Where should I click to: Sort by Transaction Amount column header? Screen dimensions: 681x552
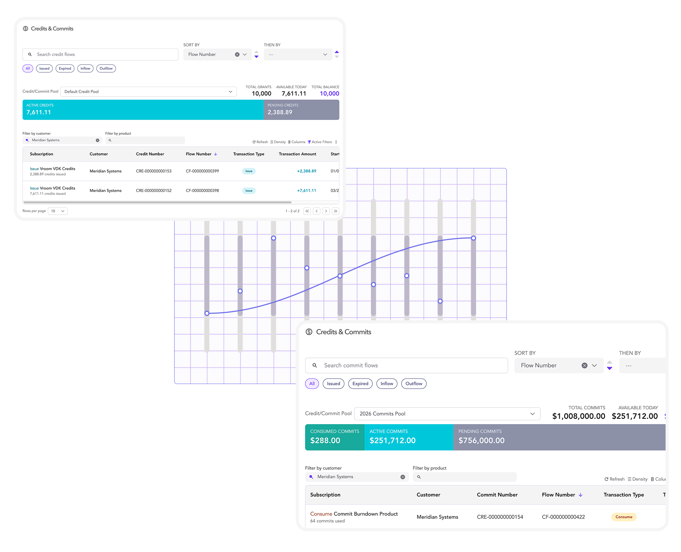[297, 154]
